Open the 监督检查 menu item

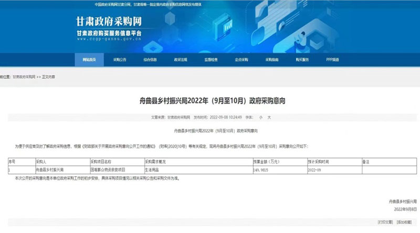[x=211, y=60]
